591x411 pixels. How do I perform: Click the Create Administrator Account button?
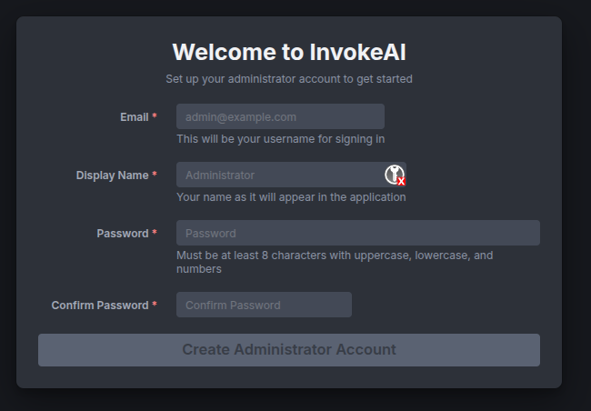289,350
